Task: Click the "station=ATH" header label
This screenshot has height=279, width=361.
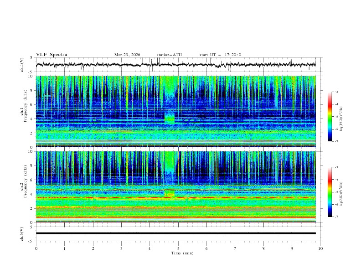Action: click(169, 55)
